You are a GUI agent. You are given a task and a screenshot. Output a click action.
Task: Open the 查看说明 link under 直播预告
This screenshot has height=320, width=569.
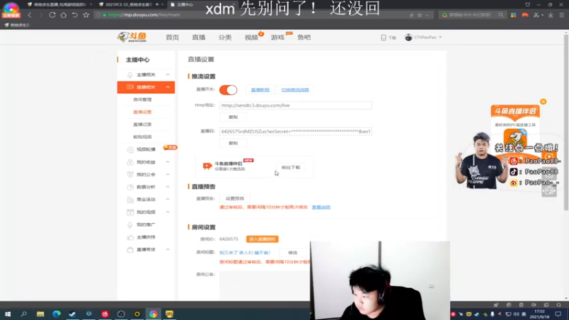tap(321, 207)
